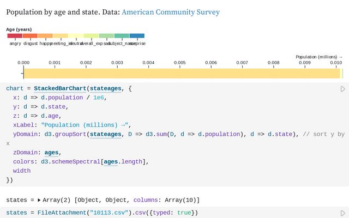The image size is (349, 218).
Task: Click the bold 'ages' zDomain reference
Action: click(x=52, y=153)
